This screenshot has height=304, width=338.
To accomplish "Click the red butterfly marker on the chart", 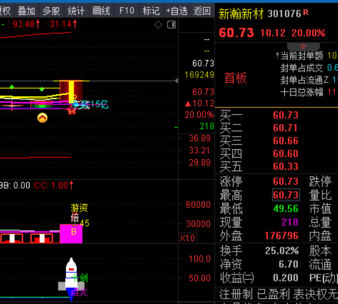I will click(72, 111).
